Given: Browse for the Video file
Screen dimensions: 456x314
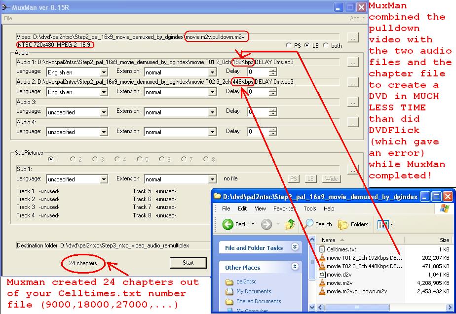Looking at the screenshot, I should tap(353, 38).
